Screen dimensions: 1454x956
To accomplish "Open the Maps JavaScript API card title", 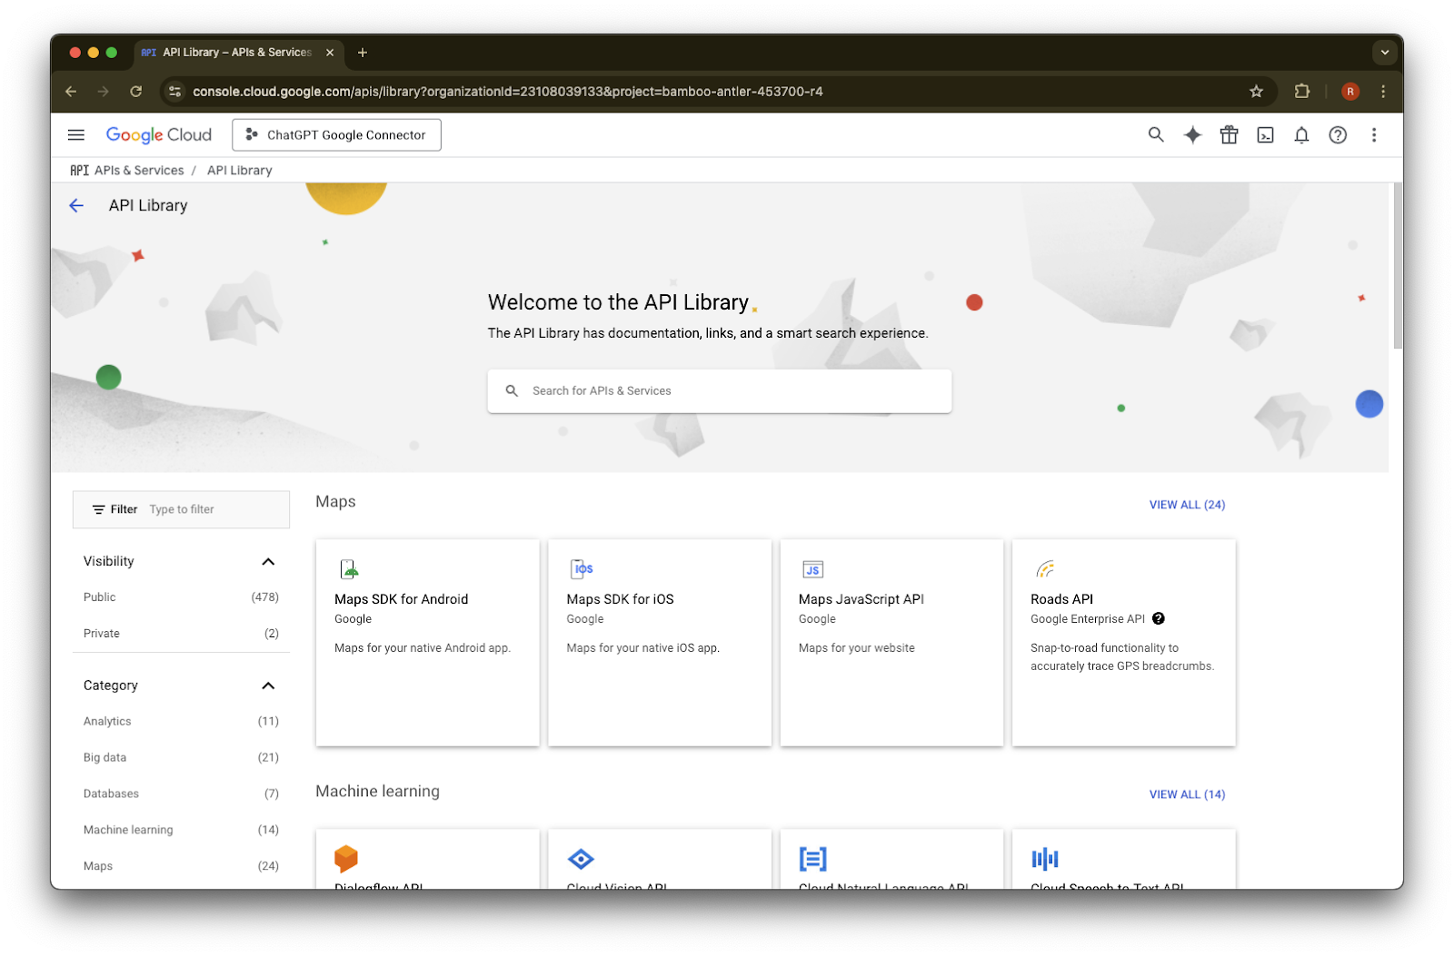I will 861,599.
